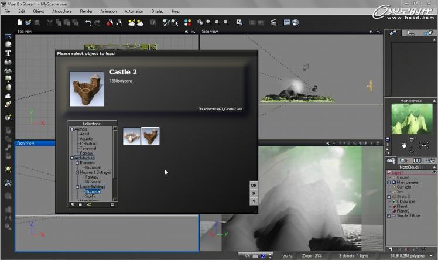Collapse the Houses & Cottages node
This screenshot has width=438, height=260.
(77, 172)
